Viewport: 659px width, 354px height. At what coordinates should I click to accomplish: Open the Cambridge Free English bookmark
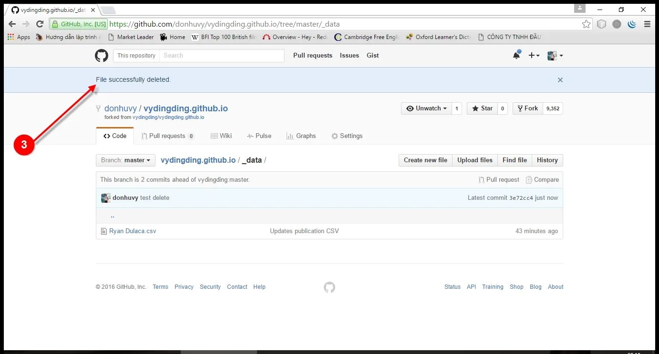pyautogui.click(x=367, y=37)
